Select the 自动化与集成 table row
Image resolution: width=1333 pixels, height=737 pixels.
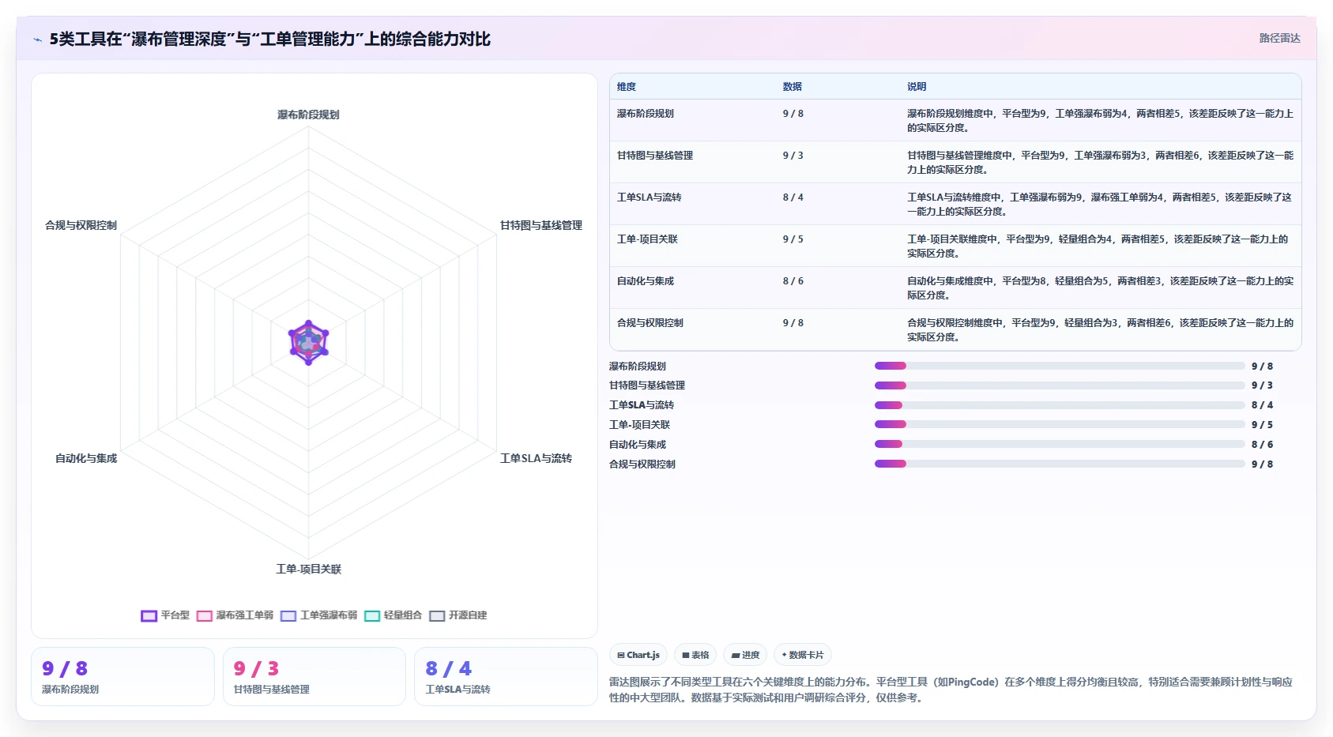(x=955, y=288)
